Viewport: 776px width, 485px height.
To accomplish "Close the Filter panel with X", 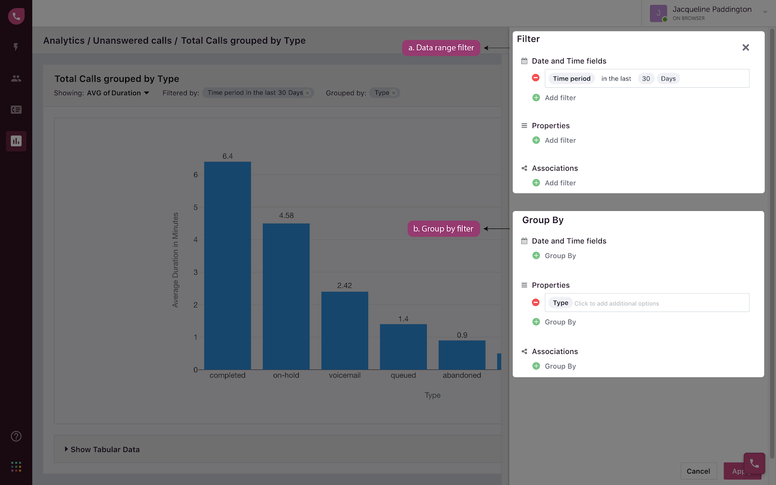I will 745,48.
